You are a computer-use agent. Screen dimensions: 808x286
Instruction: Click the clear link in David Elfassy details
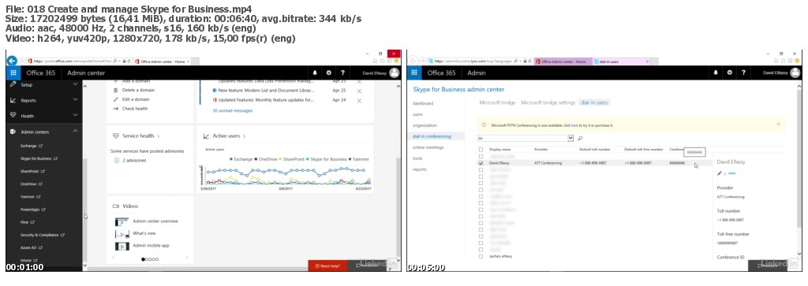(x=732, y=173)
